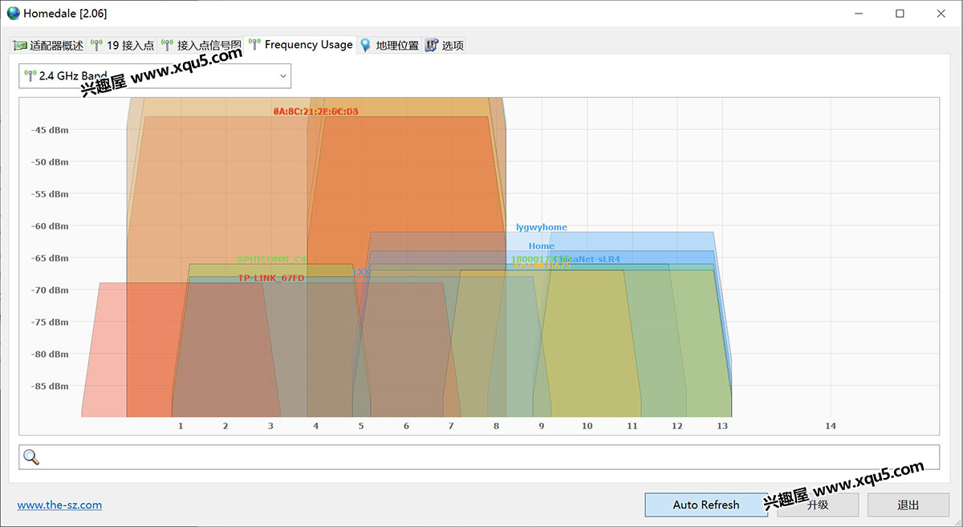
Task: Click the options tab tools icon
Action: tap(432, 46)
